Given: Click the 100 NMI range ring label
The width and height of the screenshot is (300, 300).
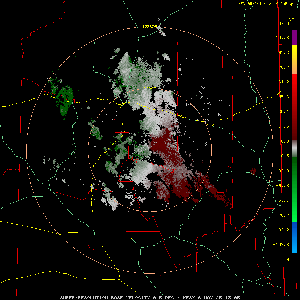Looking at the screenshot, I should tap(150, 26).
